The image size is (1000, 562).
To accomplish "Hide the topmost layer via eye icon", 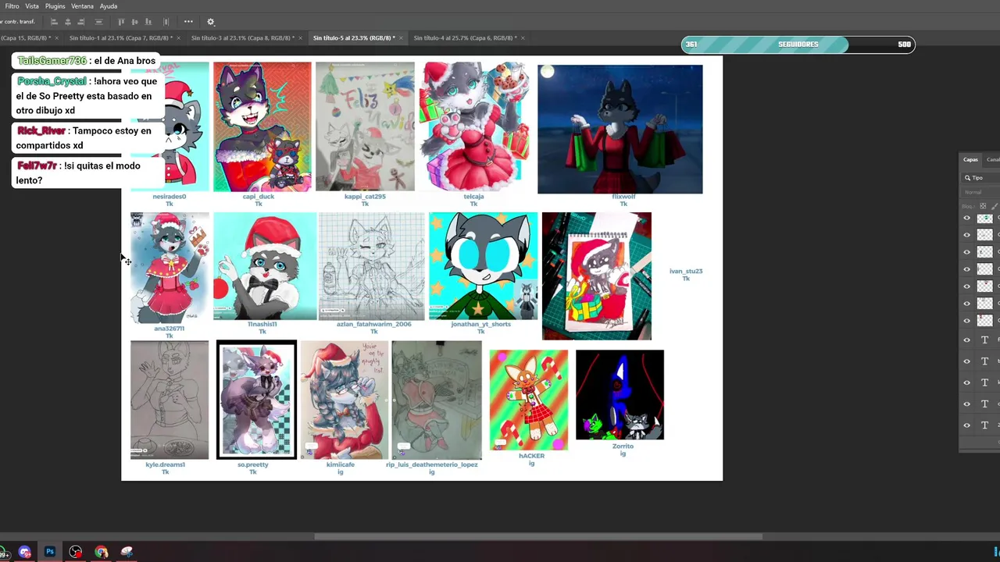I will pyautogui.click(x=966, y=218).
